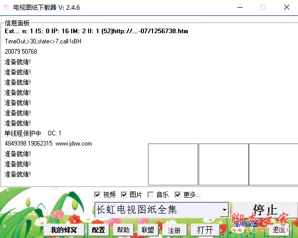Open 我的蜂窝
Screen dimensions: 298x238
tap(64, 230)
